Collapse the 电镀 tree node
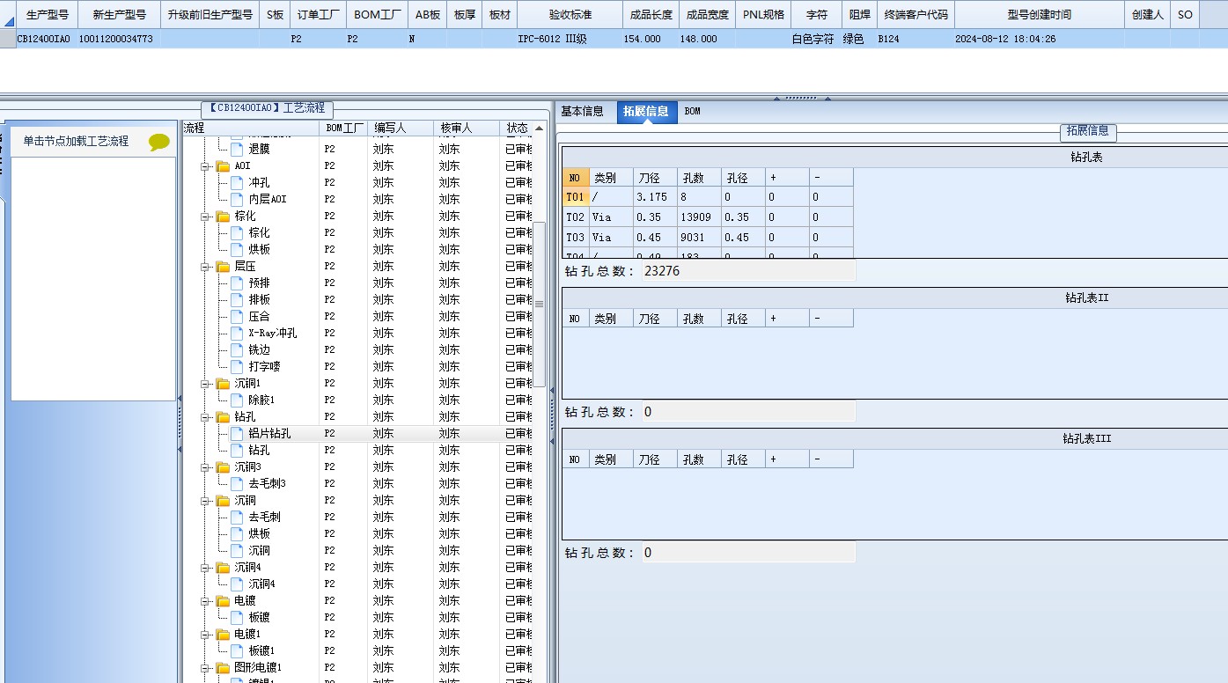This screenshot has height=683, width=1228. 206,601
